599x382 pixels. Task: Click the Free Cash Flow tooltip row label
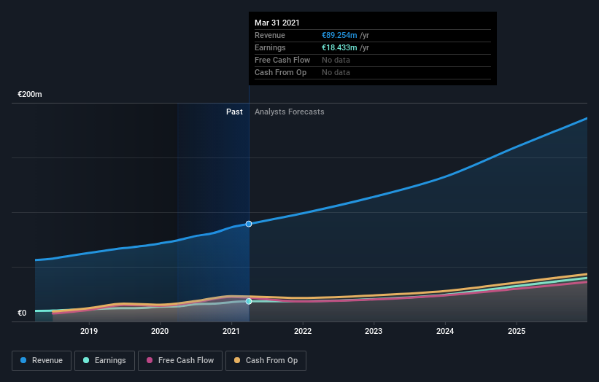(x=282, y=60)
